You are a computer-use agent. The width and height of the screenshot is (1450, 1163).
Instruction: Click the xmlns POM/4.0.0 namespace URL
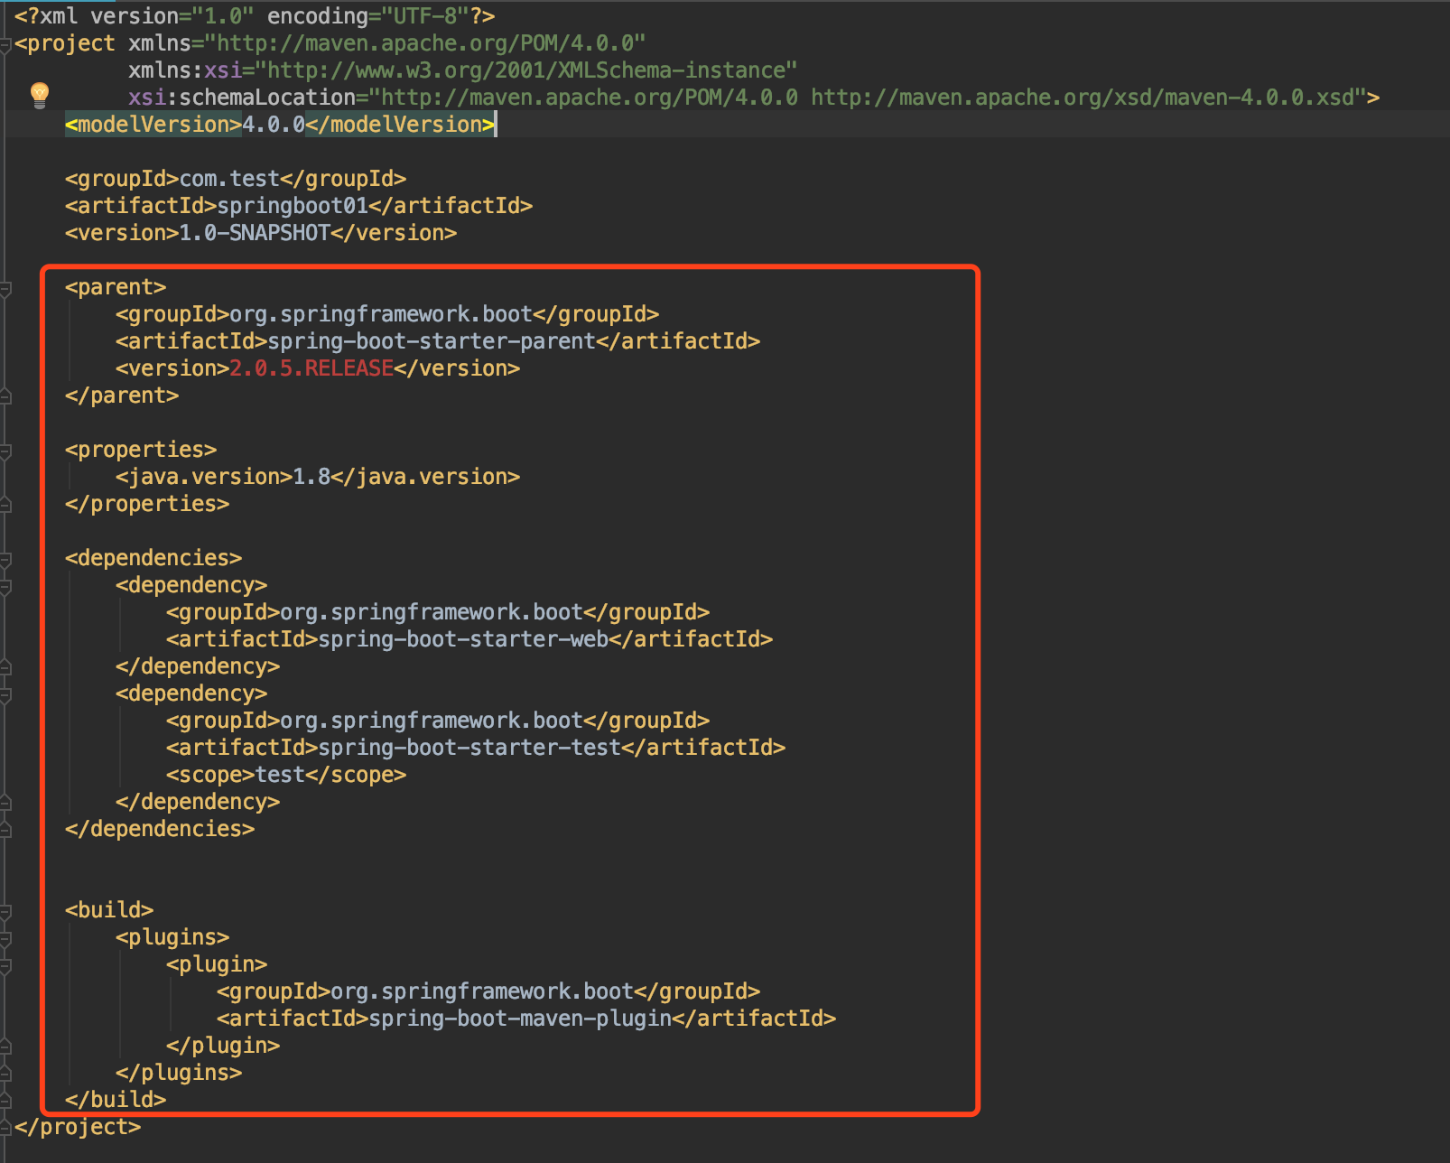425,43
